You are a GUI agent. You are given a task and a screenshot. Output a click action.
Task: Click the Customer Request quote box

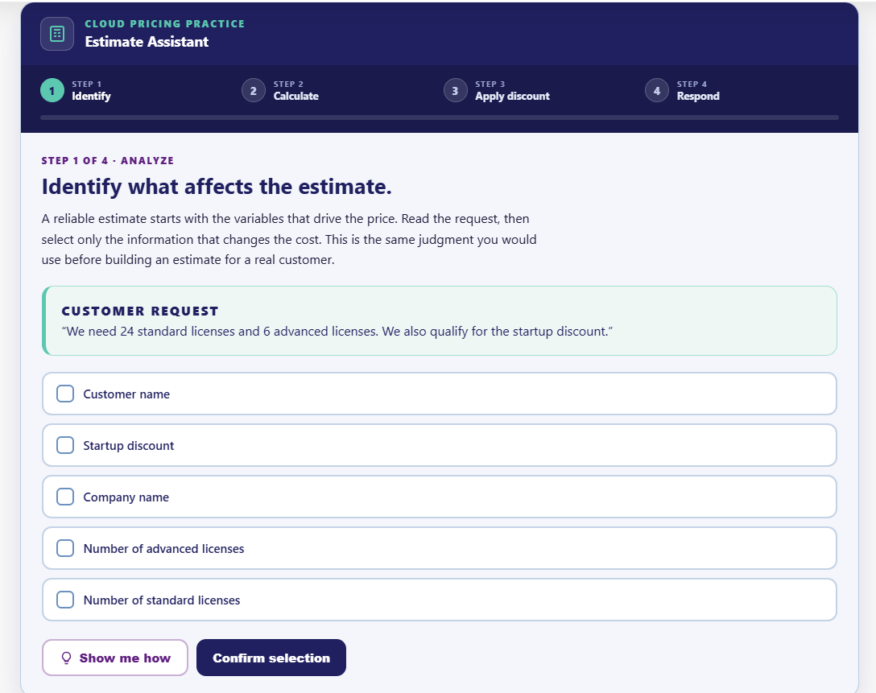point(440,320)
